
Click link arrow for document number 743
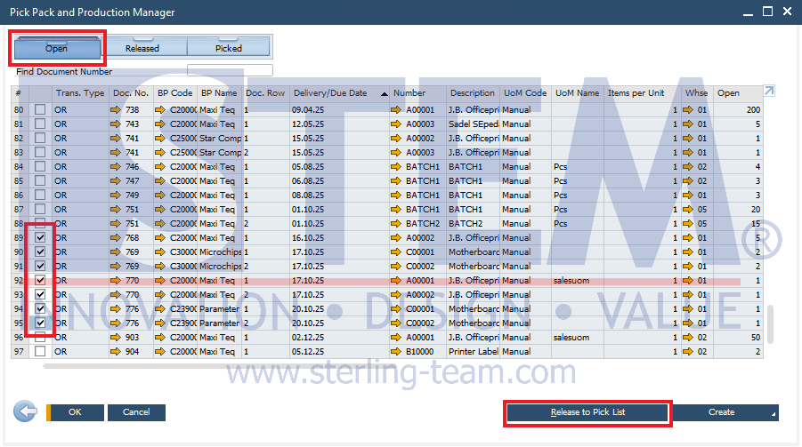117,124
